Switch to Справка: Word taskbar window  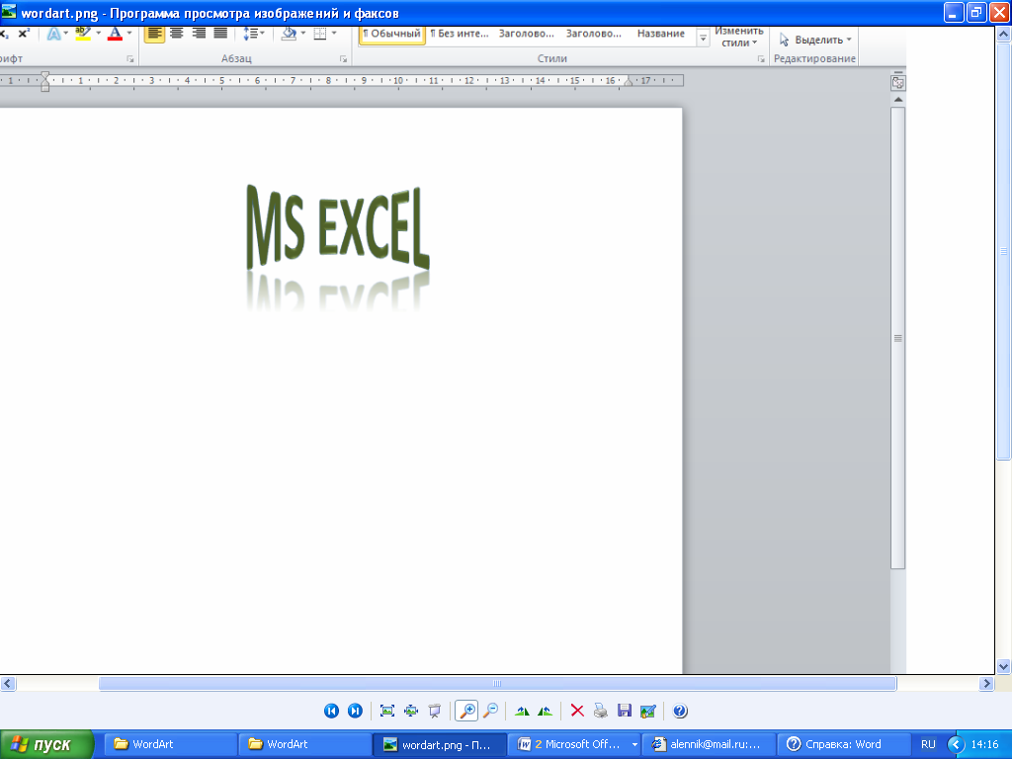click(842, 745)
